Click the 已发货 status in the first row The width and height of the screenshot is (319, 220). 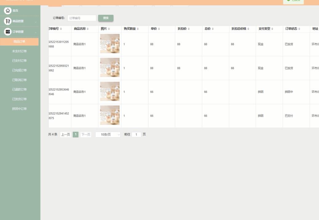click(x=289, y=44)
